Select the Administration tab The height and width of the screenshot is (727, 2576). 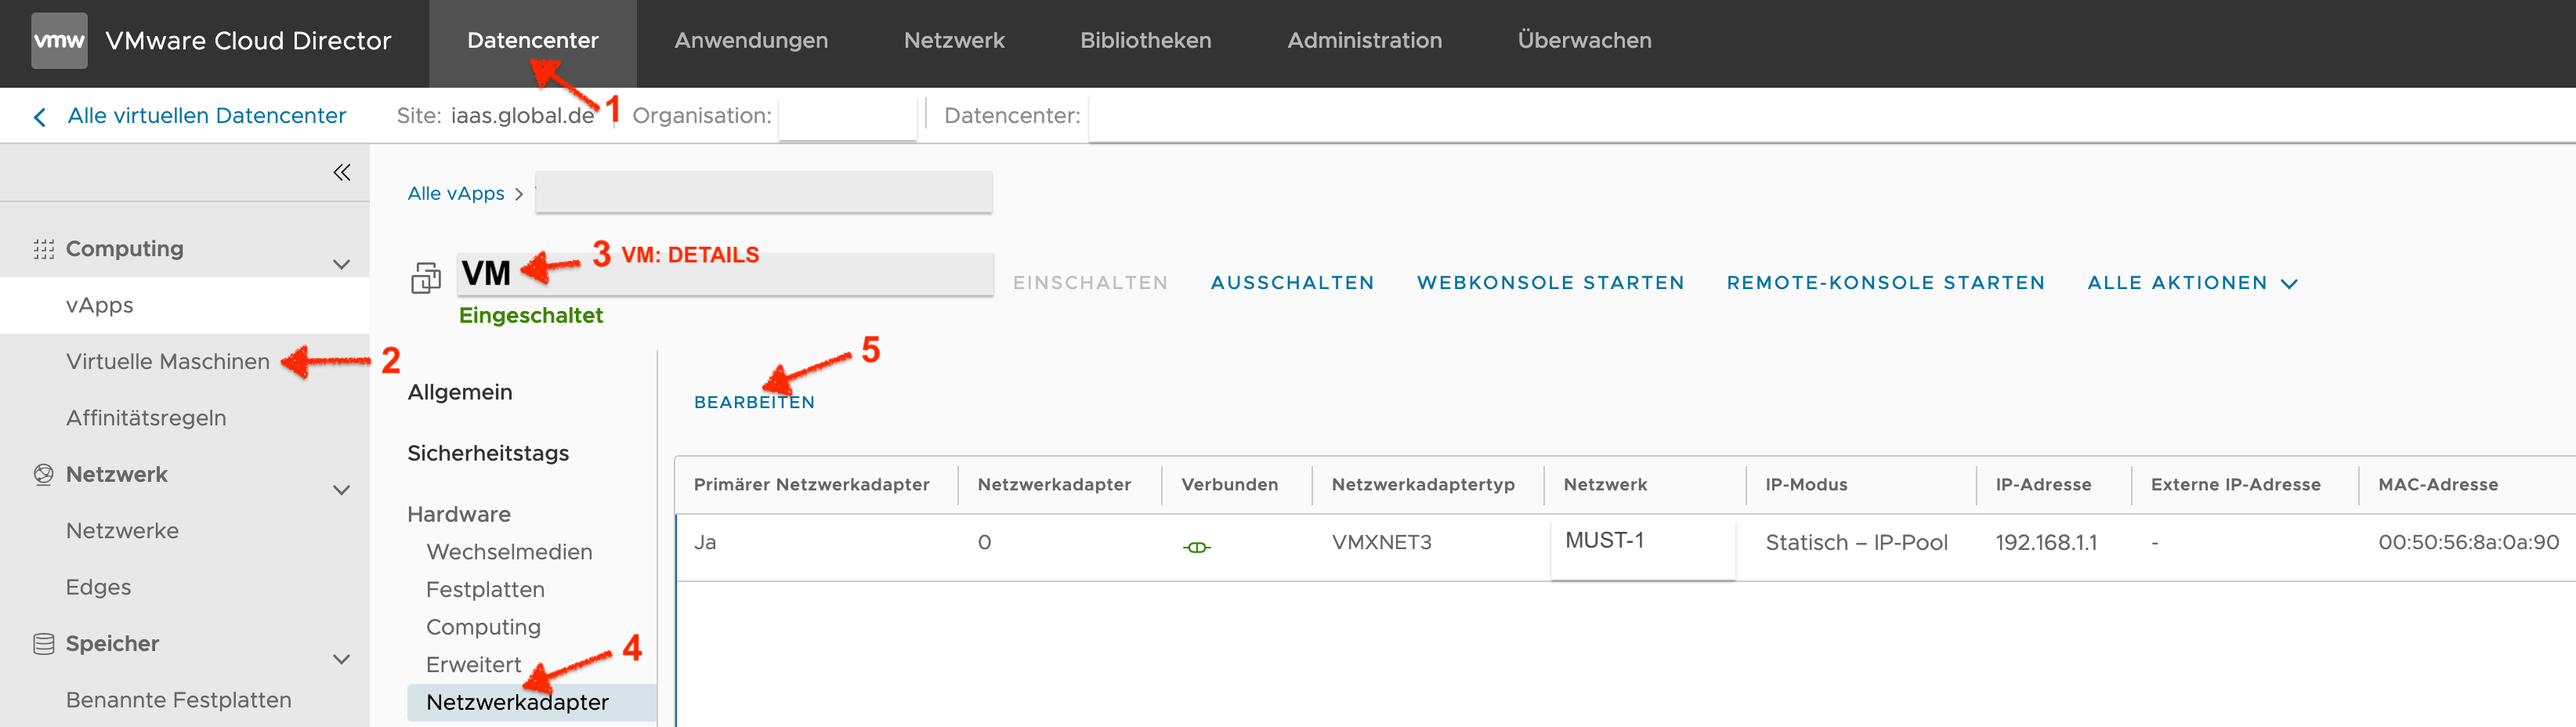1365,41
